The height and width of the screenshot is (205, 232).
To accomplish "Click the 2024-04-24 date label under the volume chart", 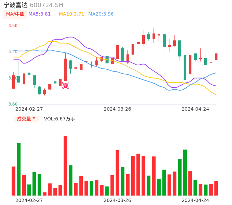I will [x=195, y=200].
